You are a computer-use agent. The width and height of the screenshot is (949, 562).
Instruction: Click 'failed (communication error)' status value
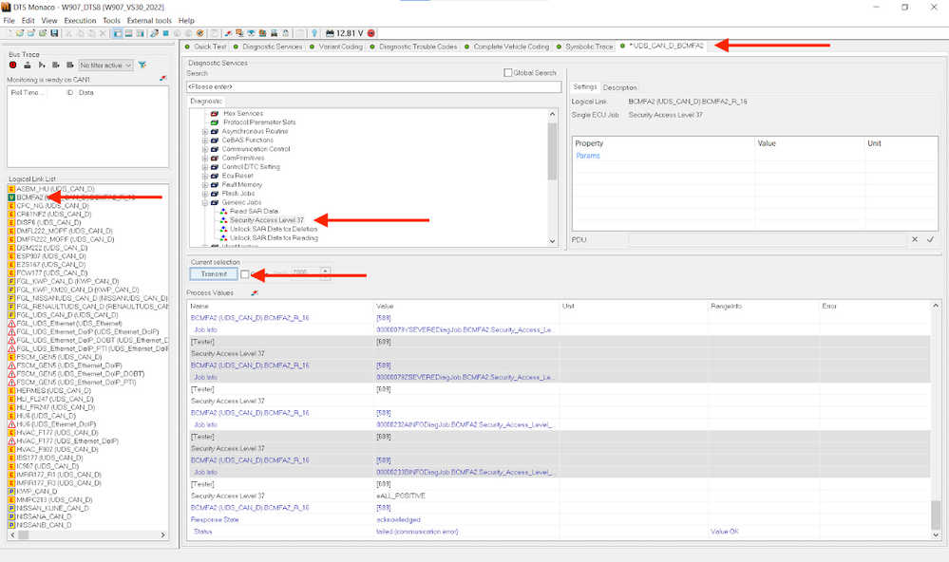417,532
